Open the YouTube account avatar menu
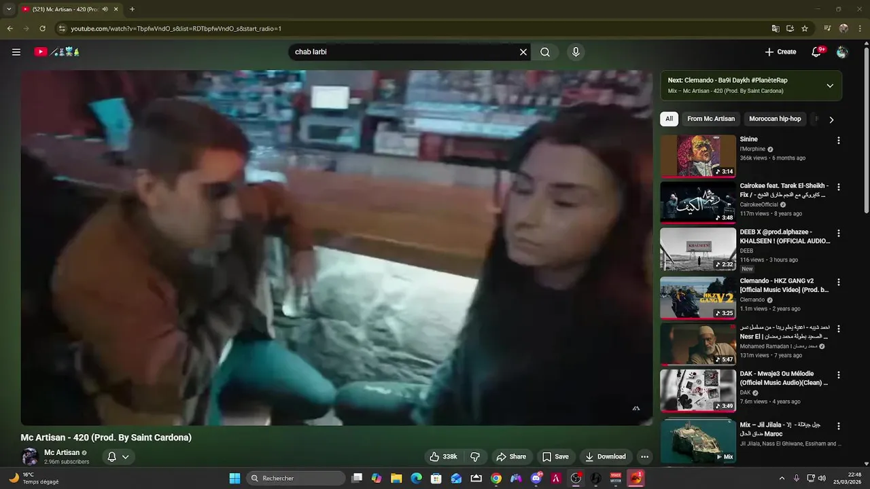The width and height of the screenshot is (870, 489). (x=842, y=52)
